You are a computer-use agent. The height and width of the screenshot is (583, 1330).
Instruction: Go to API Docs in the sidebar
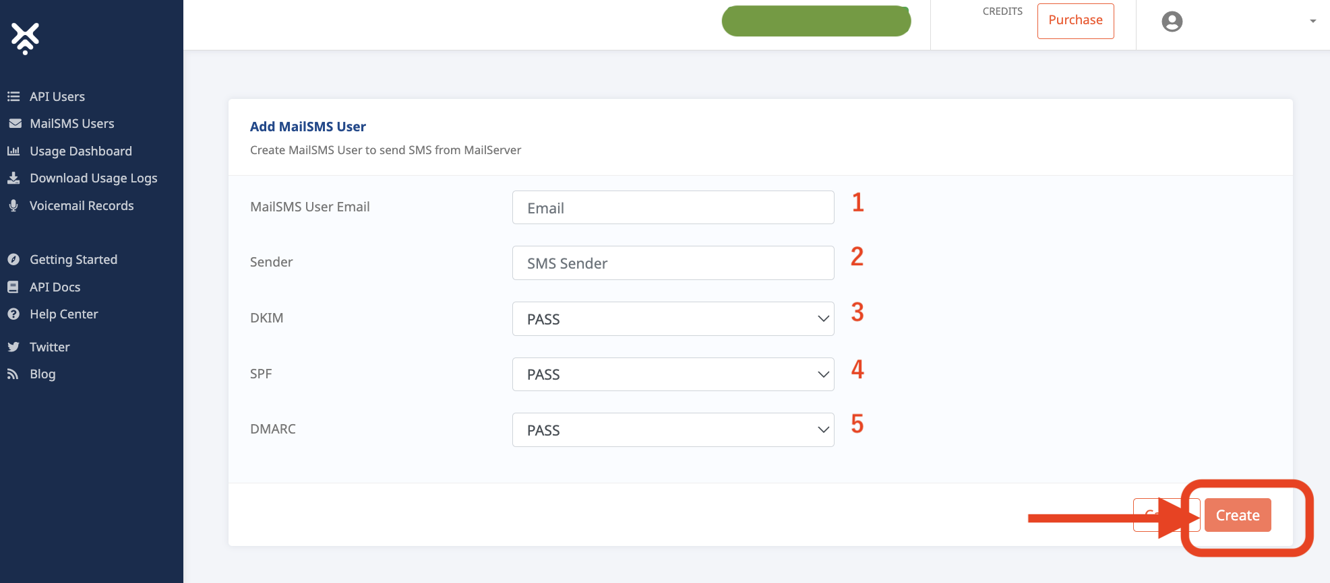55,287
